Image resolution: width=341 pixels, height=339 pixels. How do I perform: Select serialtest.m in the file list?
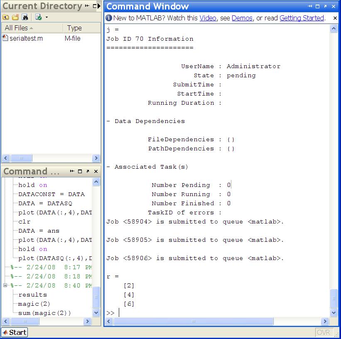pyautogui.click(x=26, y=38)
